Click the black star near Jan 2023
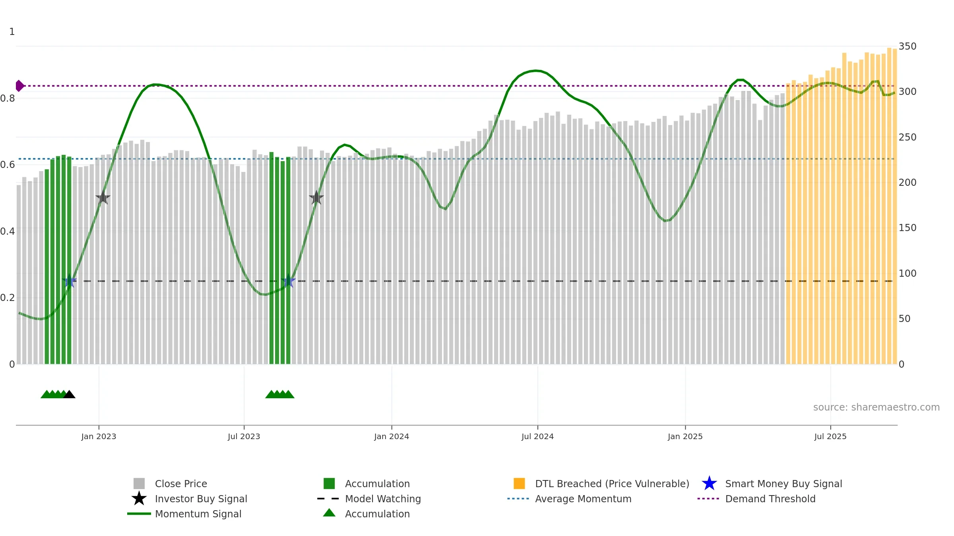This screenshot has height=536, width=954. [x=103, y=197]
